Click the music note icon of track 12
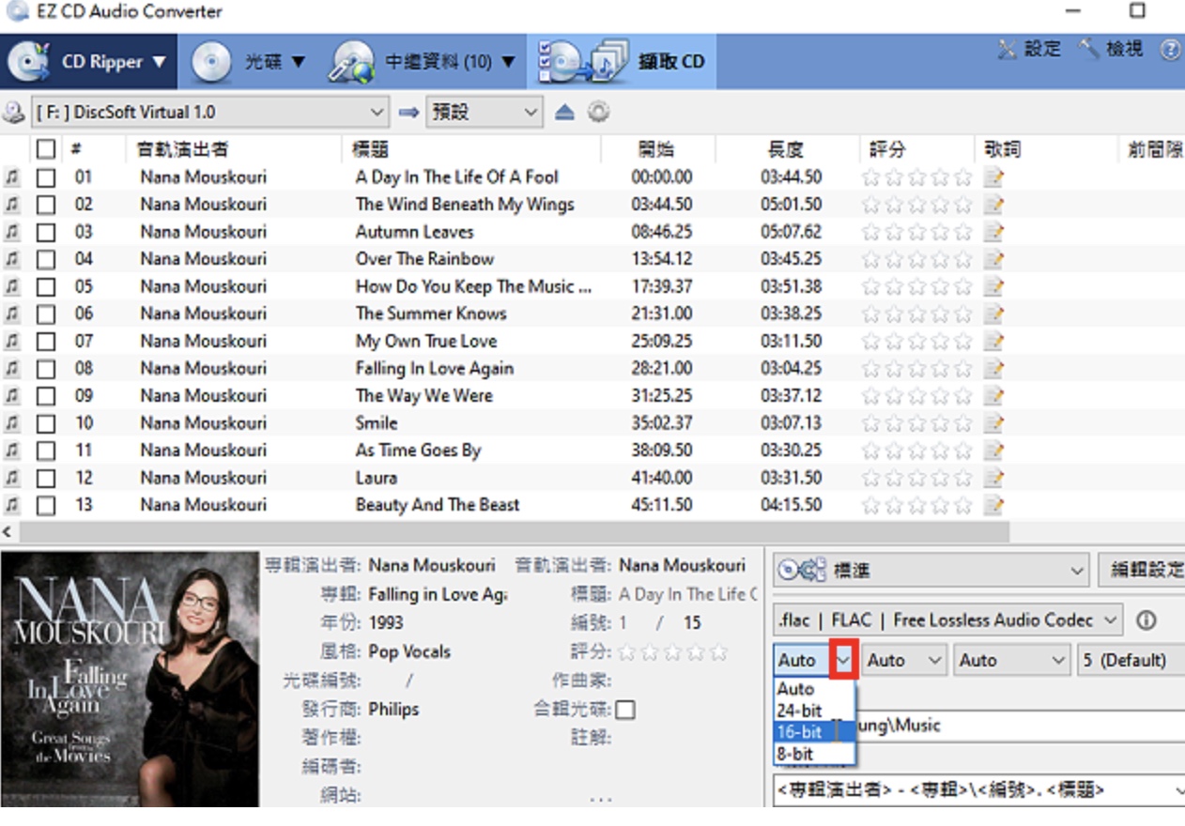This screenshot has width=1185, height=826. [x=12, y=478]
